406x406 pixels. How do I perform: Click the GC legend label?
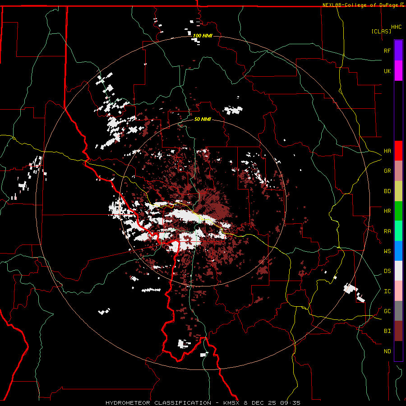coord(387,311)
